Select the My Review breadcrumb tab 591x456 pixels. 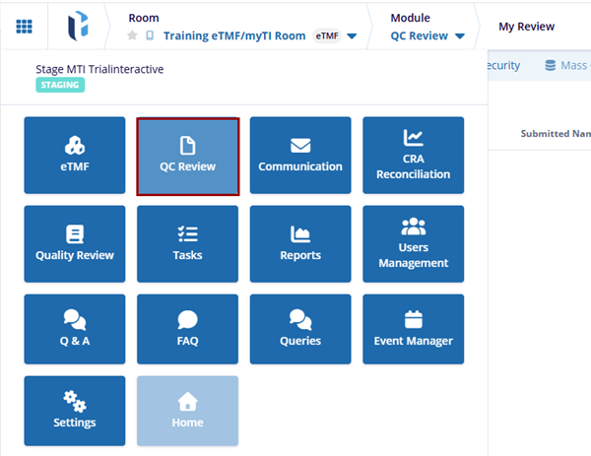click(526, 27)
